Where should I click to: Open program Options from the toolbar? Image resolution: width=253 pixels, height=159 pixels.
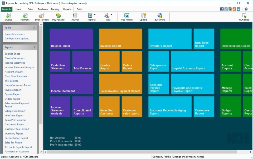click(x=143, y=17)
